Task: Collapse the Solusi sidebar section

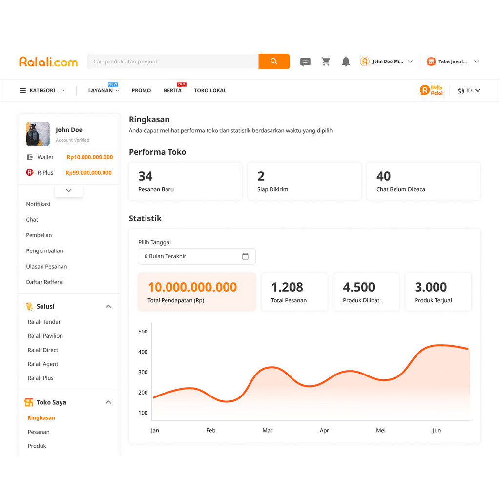Action: tap(108, 307)
